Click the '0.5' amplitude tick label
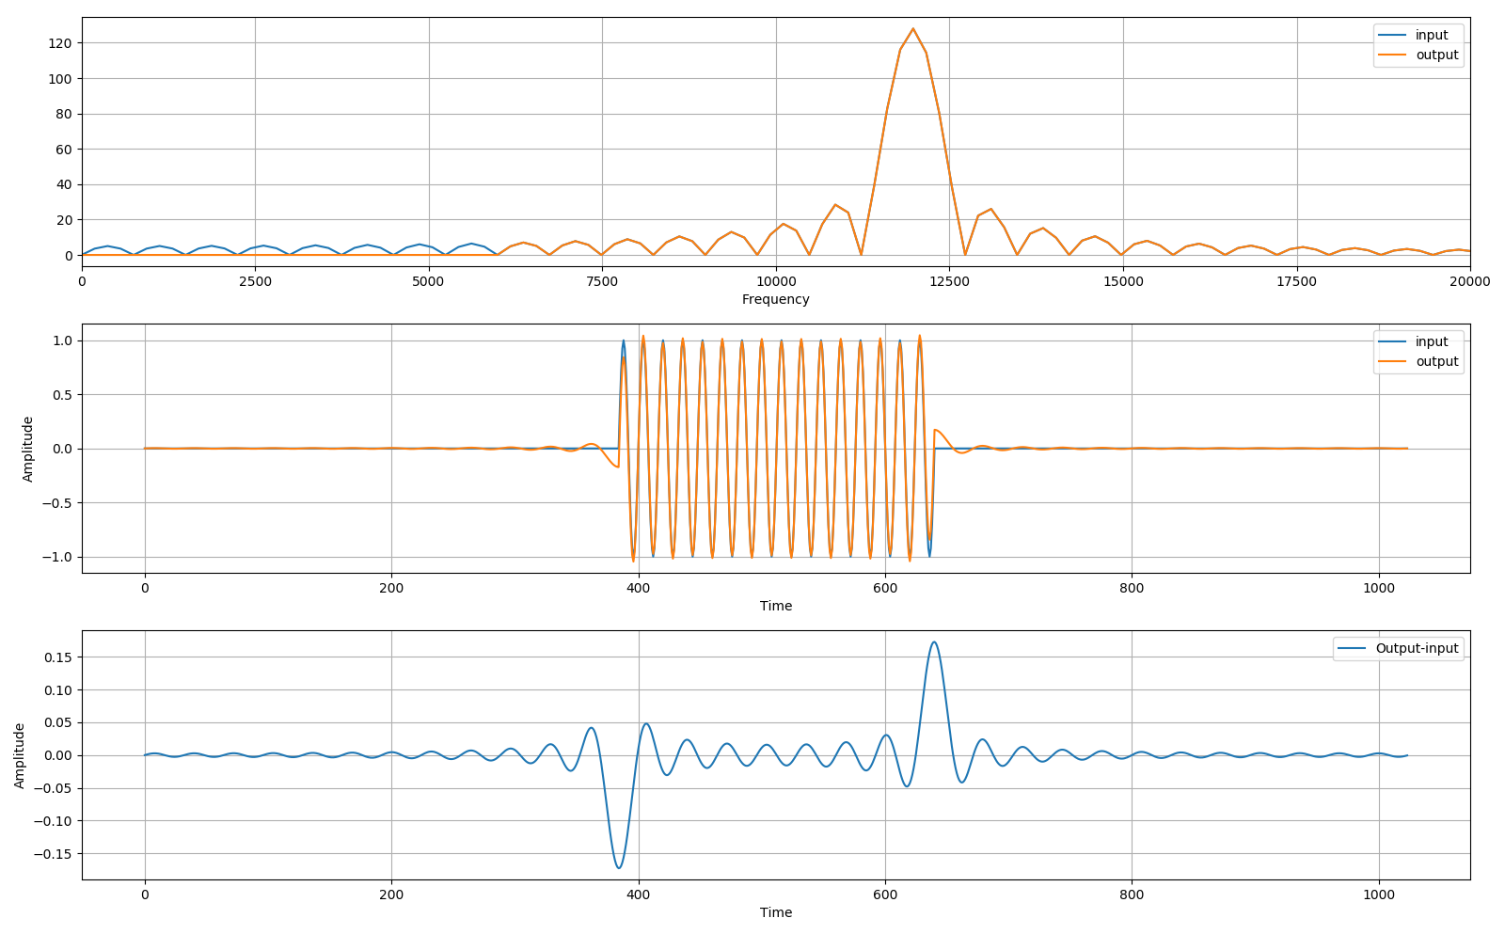Viewport: 1505px width, 934px height. [63, 395]
